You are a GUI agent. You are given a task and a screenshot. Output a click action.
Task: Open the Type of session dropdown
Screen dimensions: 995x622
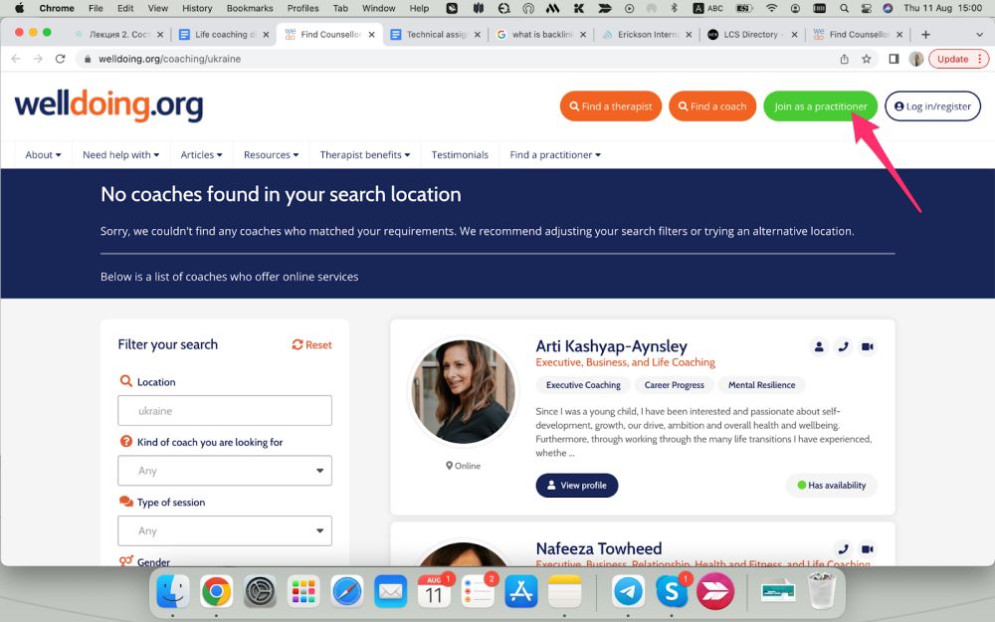[225, 530]
